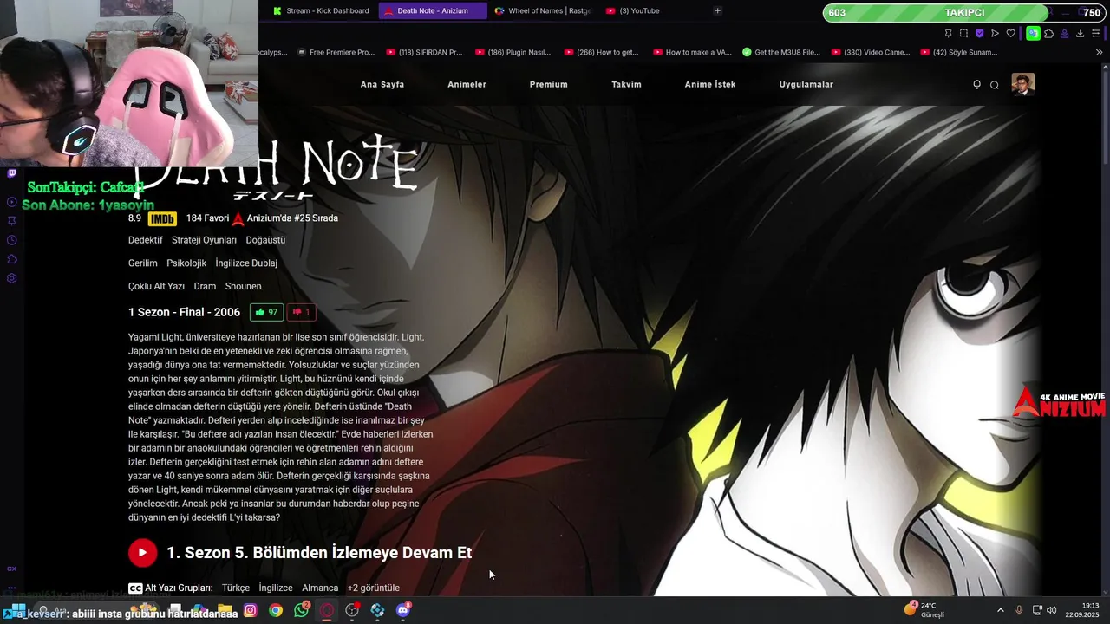Screen dimensions: 1110x624
Task: Click the green translate extension icon
Action: [x=1033, y=33]
